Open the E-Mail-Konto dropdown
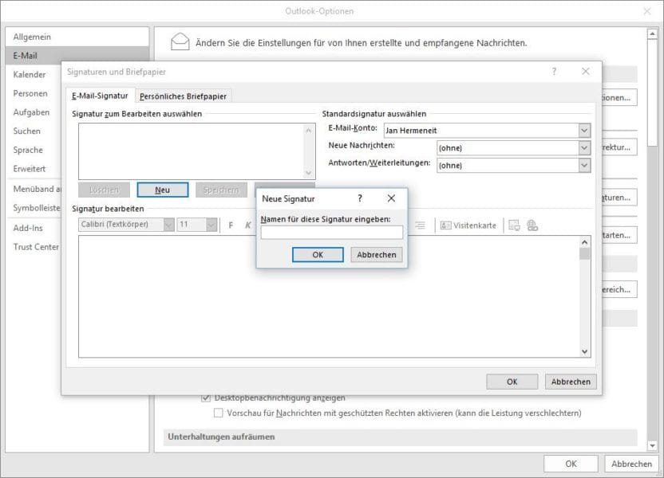The width and height of the screenshot is (664, 478). [x=584, y=130]
